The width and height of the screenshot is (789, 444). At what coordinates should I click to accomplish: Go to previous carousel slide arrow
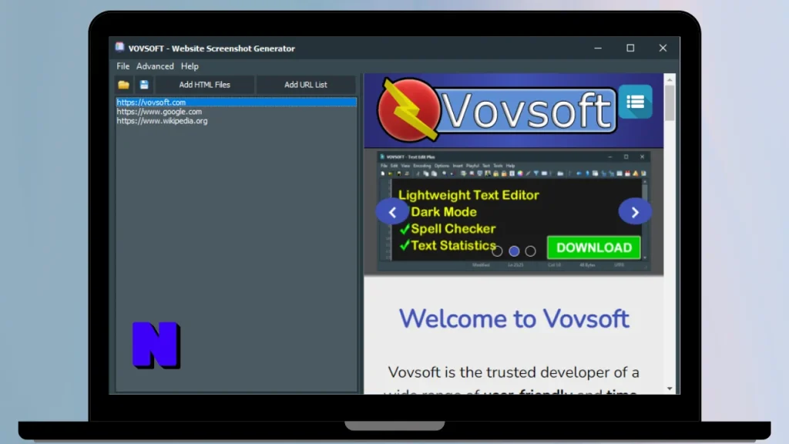tap(392, 212)
